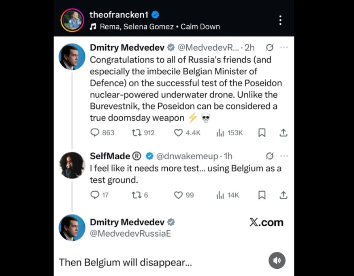Open @MedvedevRussiaE handle in bottom tweet
354x276 pixels.
130,234
